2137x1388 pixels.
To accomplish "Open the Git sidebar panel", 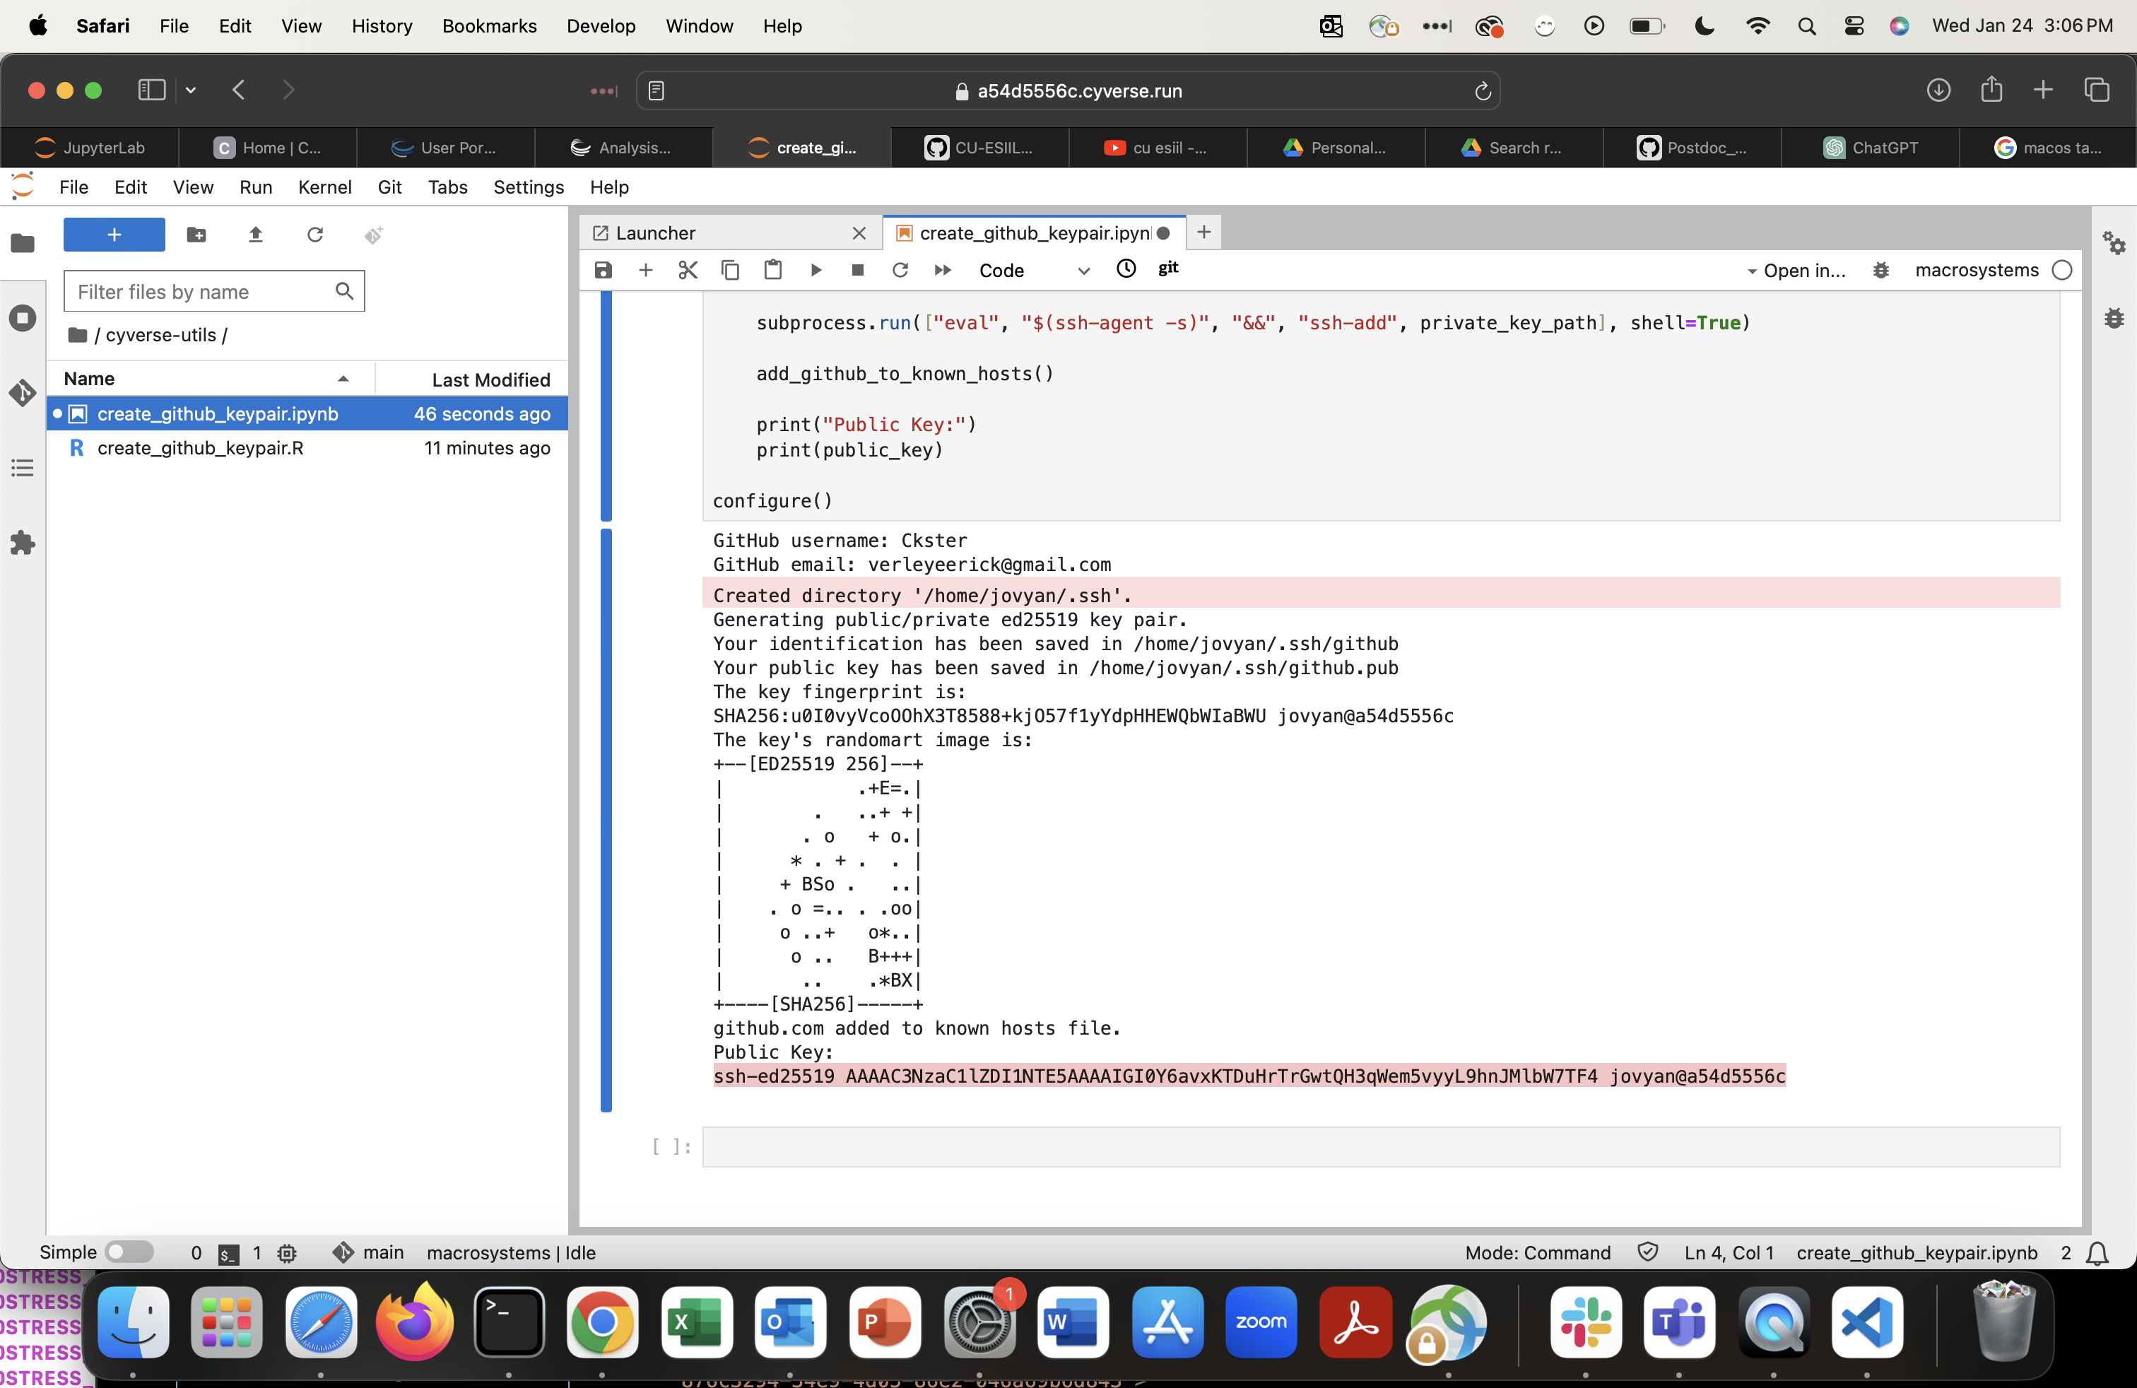I will 23,392.
